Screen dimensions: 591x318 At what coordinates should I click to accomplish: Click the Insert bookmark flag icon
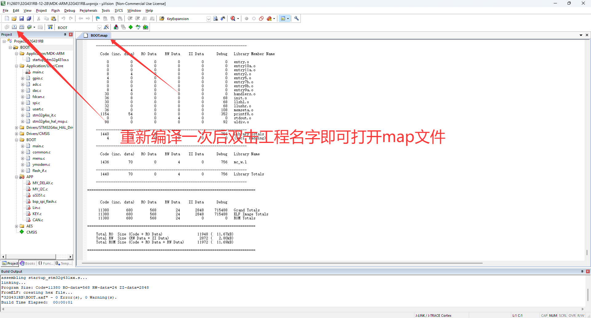(98, 18)
